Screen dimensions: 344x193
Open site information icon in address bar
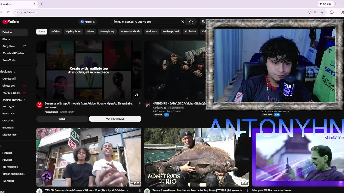click(16, 12)
